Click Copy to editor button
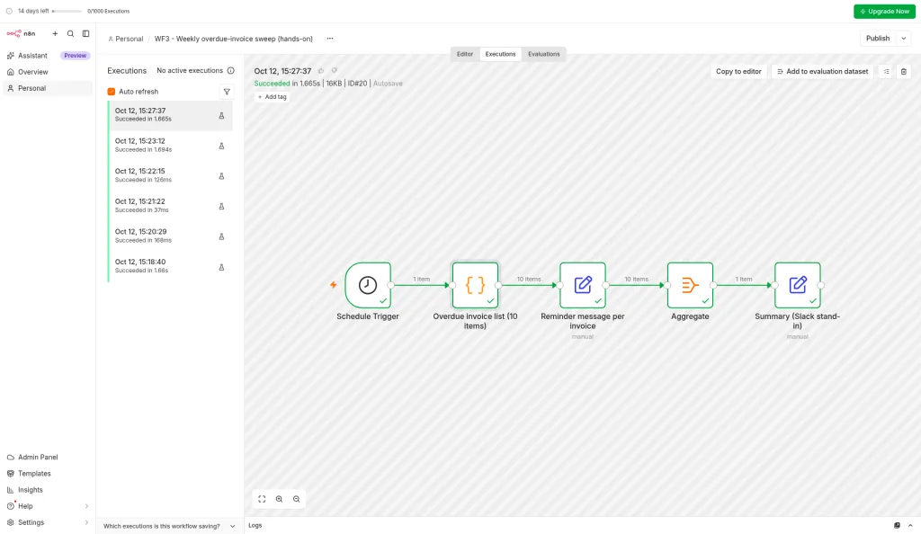 [738, 72]
